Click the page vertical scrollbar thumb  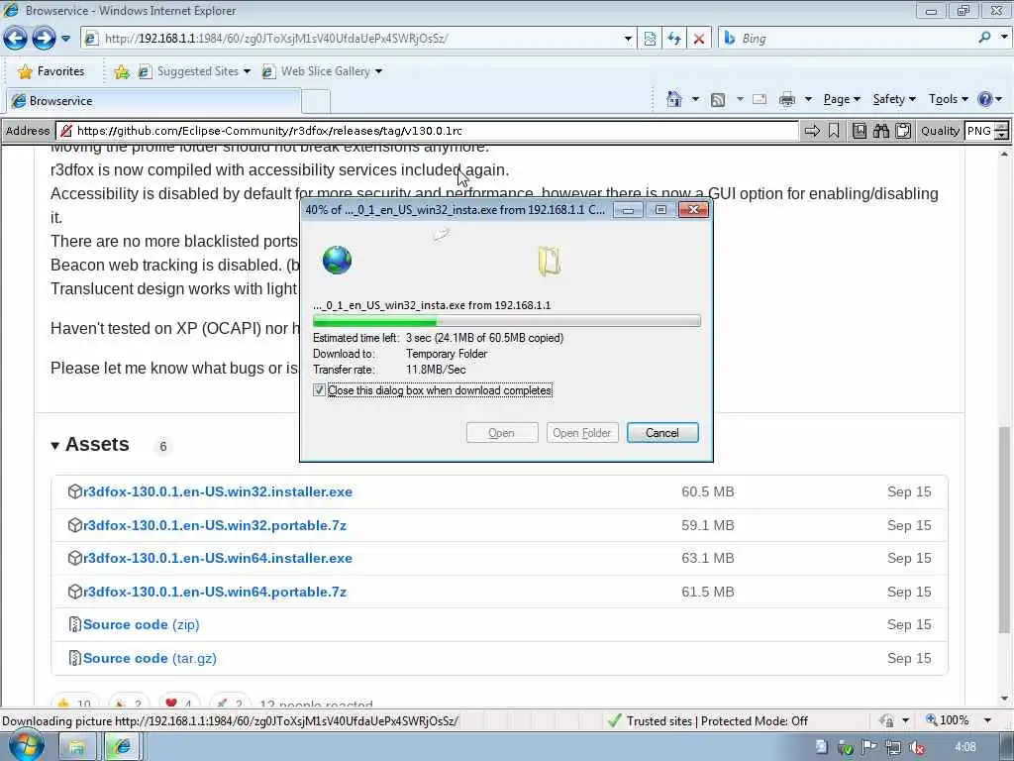[x=1004, y=529]
